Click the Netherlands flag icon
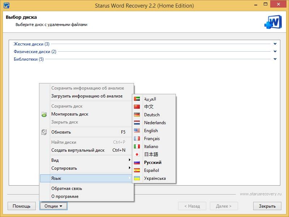This screenshot has width=289, height=217. click(x=137, y=122)
